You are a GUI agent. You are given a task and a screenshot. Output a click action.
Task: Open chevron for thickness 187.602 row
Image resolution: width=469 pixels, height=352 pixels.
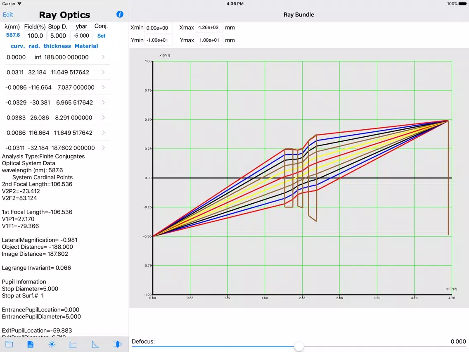[x=103, y=147]
